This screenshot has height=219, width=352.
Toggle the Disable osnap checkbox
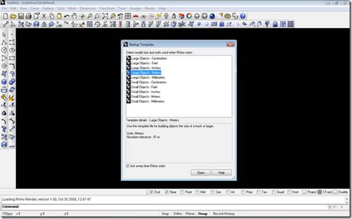tap(335, 192)
